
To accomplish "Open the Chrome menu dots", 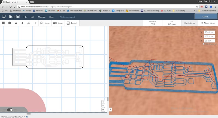I will [x=216, y=7].
